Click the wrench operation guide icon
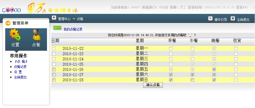The height and width of the screenshot is (108, 255). click(210, 18)
